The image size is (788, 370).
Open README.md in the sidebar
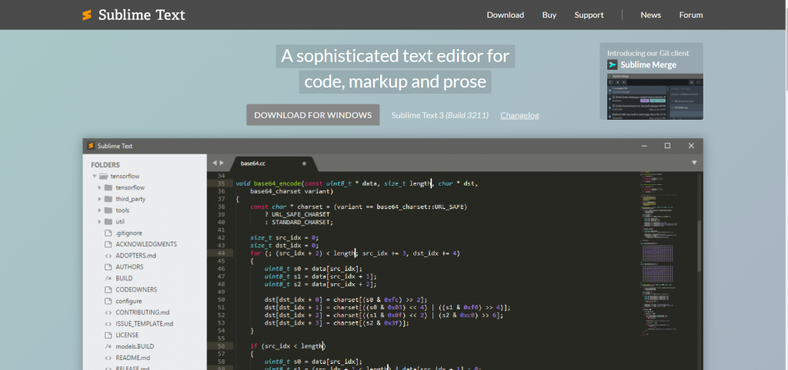tap(132, 358)
